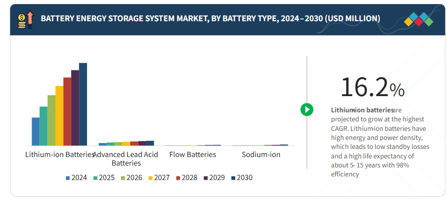Click the bold Lithium-ion batteries text

(362, 110)
